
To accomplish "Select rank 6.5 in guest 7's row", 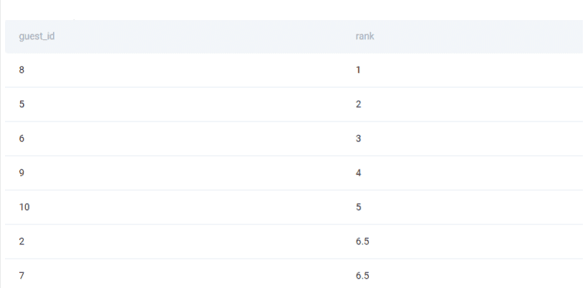I will click(x=362, y=276).
